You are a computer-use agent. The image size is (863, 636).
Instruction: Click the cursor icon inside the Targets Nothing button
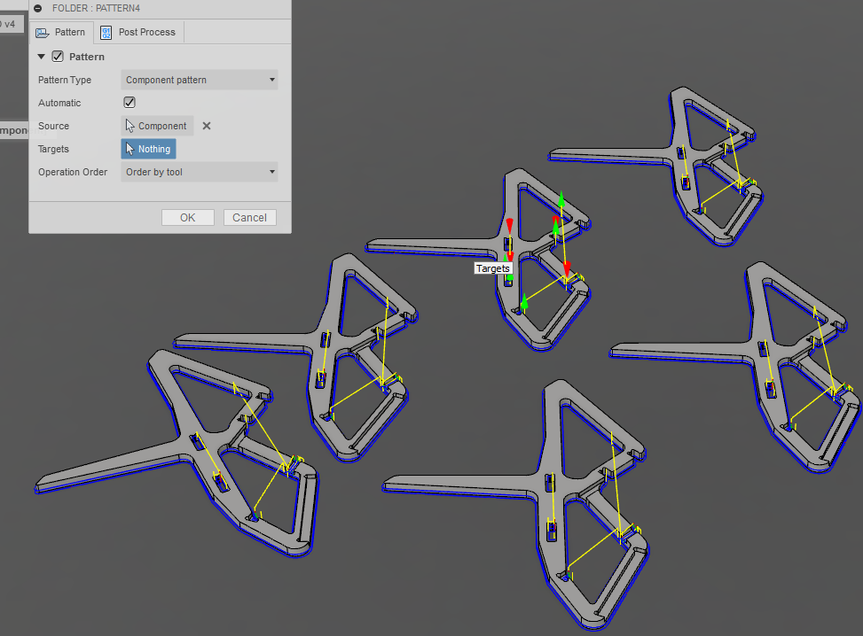point(129,149)
